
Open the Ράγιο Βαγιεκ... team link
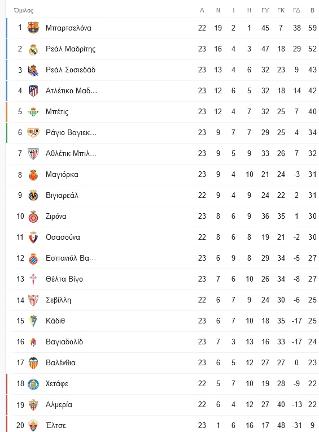click(x=71, y=132)
